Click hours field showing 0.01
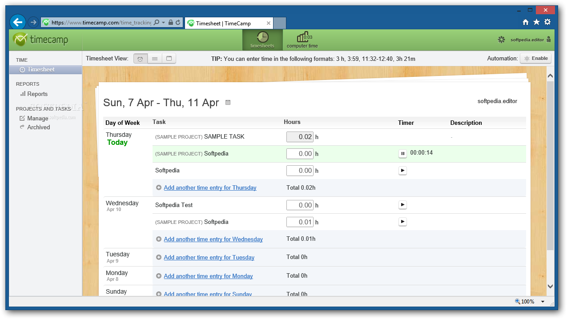Screen dimensions: 567x319 coord(300,222)
